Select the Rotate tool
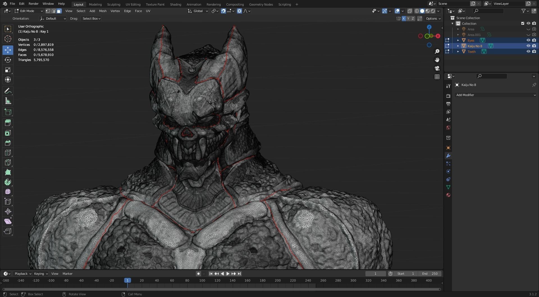This screenshot has width=539, height=297. pos(8,60)
